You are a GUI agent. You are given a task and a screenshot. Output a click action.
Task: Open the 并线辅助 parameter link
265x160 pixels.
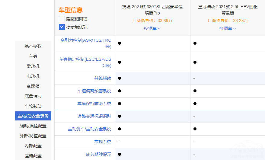[x=103, y=78]
